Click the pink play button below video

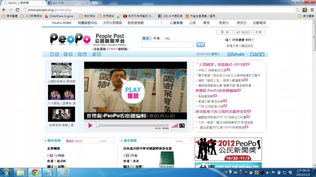[90, 126]
